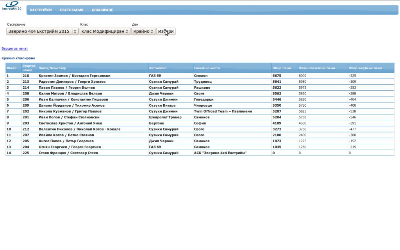Click the Място column header
Viewport: 400px width, 250px height.
pyautogui.click(x=14, y=68)
